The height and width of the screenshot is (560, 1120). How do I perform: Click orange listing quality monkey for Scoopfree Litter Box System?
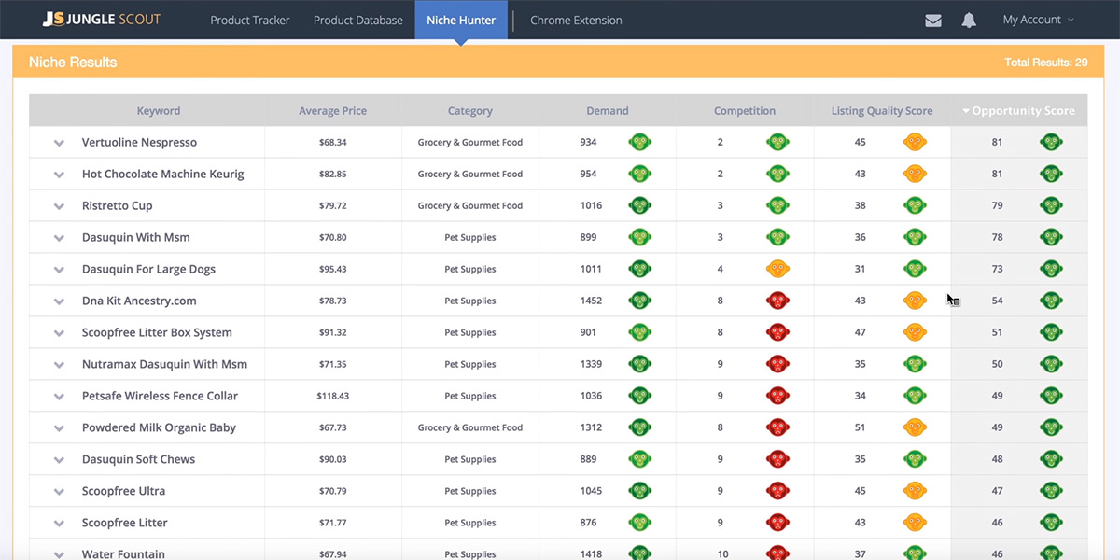click(915, 332)
